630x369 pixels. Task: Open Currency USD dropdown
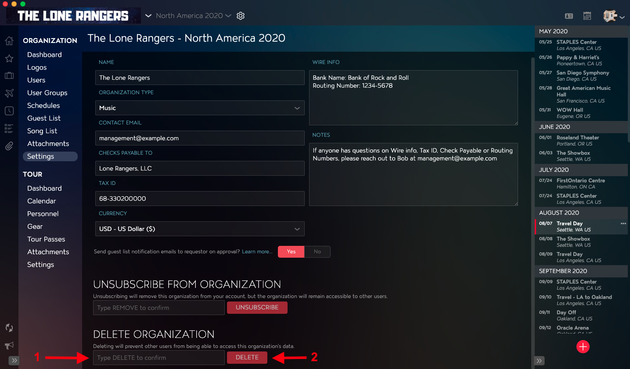pos(200,229)
